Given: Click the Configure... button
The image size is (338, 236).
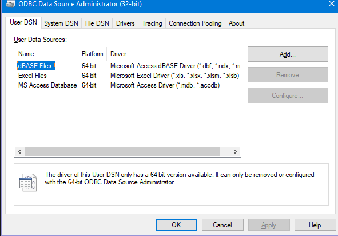Looking at the screenshot, I should [x=288, y=96].
